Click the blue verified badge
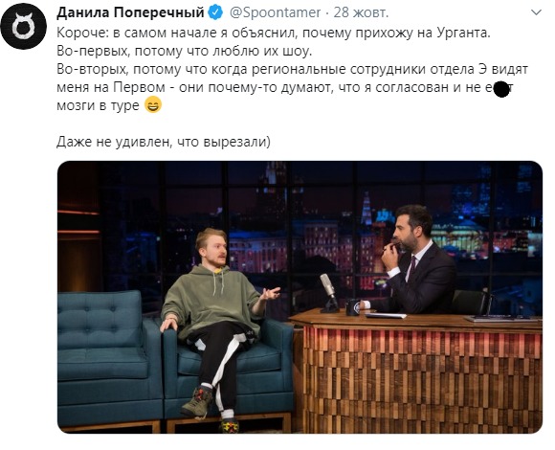The image size is (555, 450). [x=215, y=12]
